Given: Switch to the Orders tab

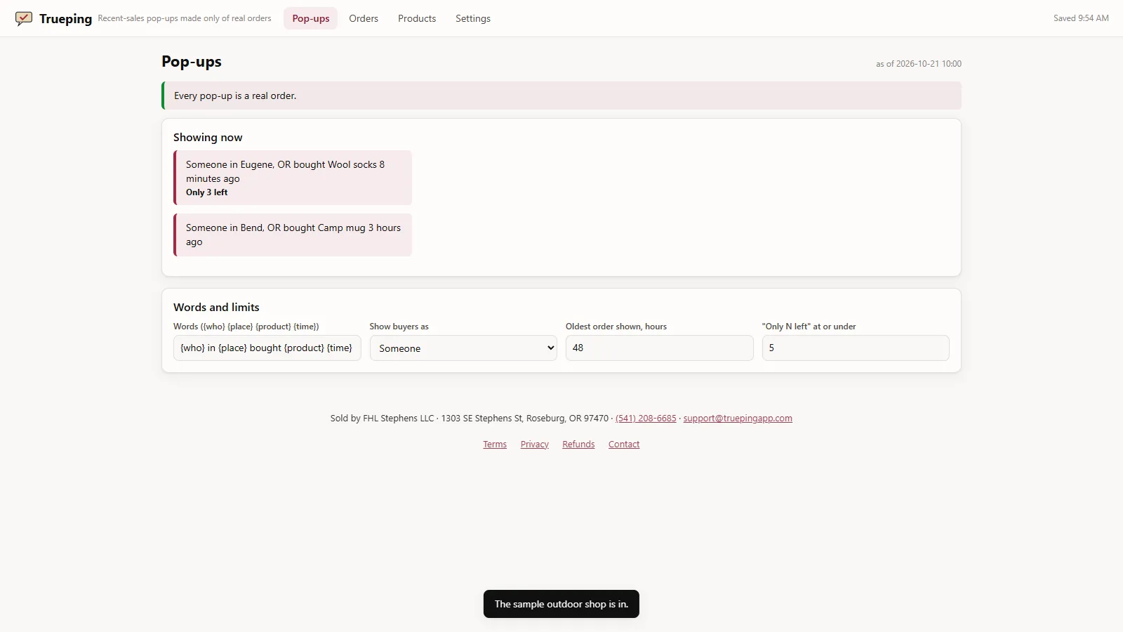Looking at the screenshot, I should (364, 18).
